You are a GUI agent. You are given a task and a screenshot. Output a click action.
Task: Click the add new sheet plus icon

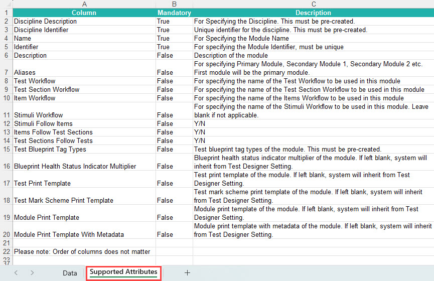coord(187,273)
